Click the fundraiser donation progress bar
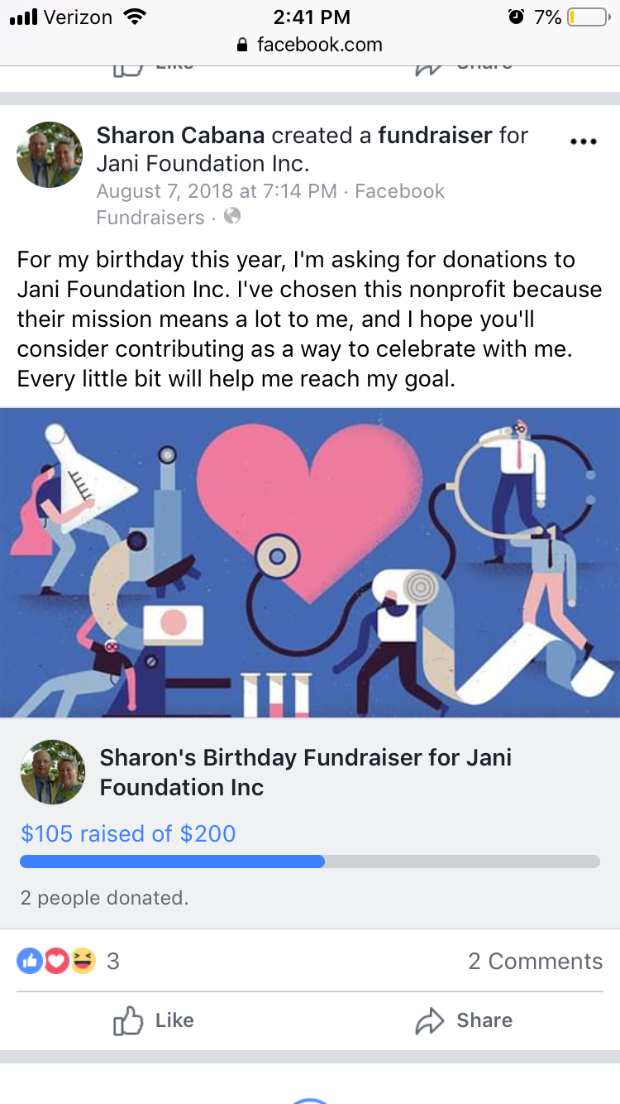The width and height of the screenshot is (620, 1104). pos(310,862)
